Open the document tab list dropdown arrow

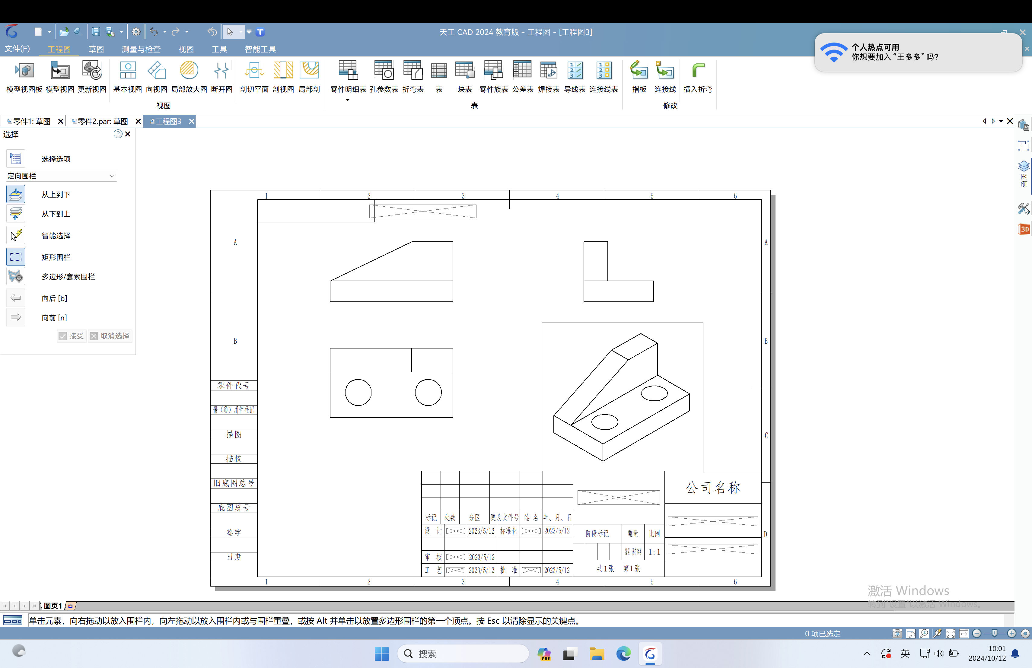(1001, 121)
